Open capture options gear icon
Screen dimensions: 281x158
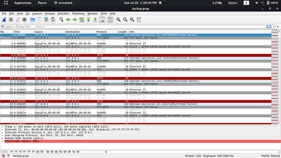24,20
